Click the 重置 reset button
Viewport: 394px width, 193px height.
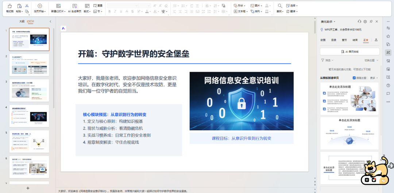(x=98, y=5)
